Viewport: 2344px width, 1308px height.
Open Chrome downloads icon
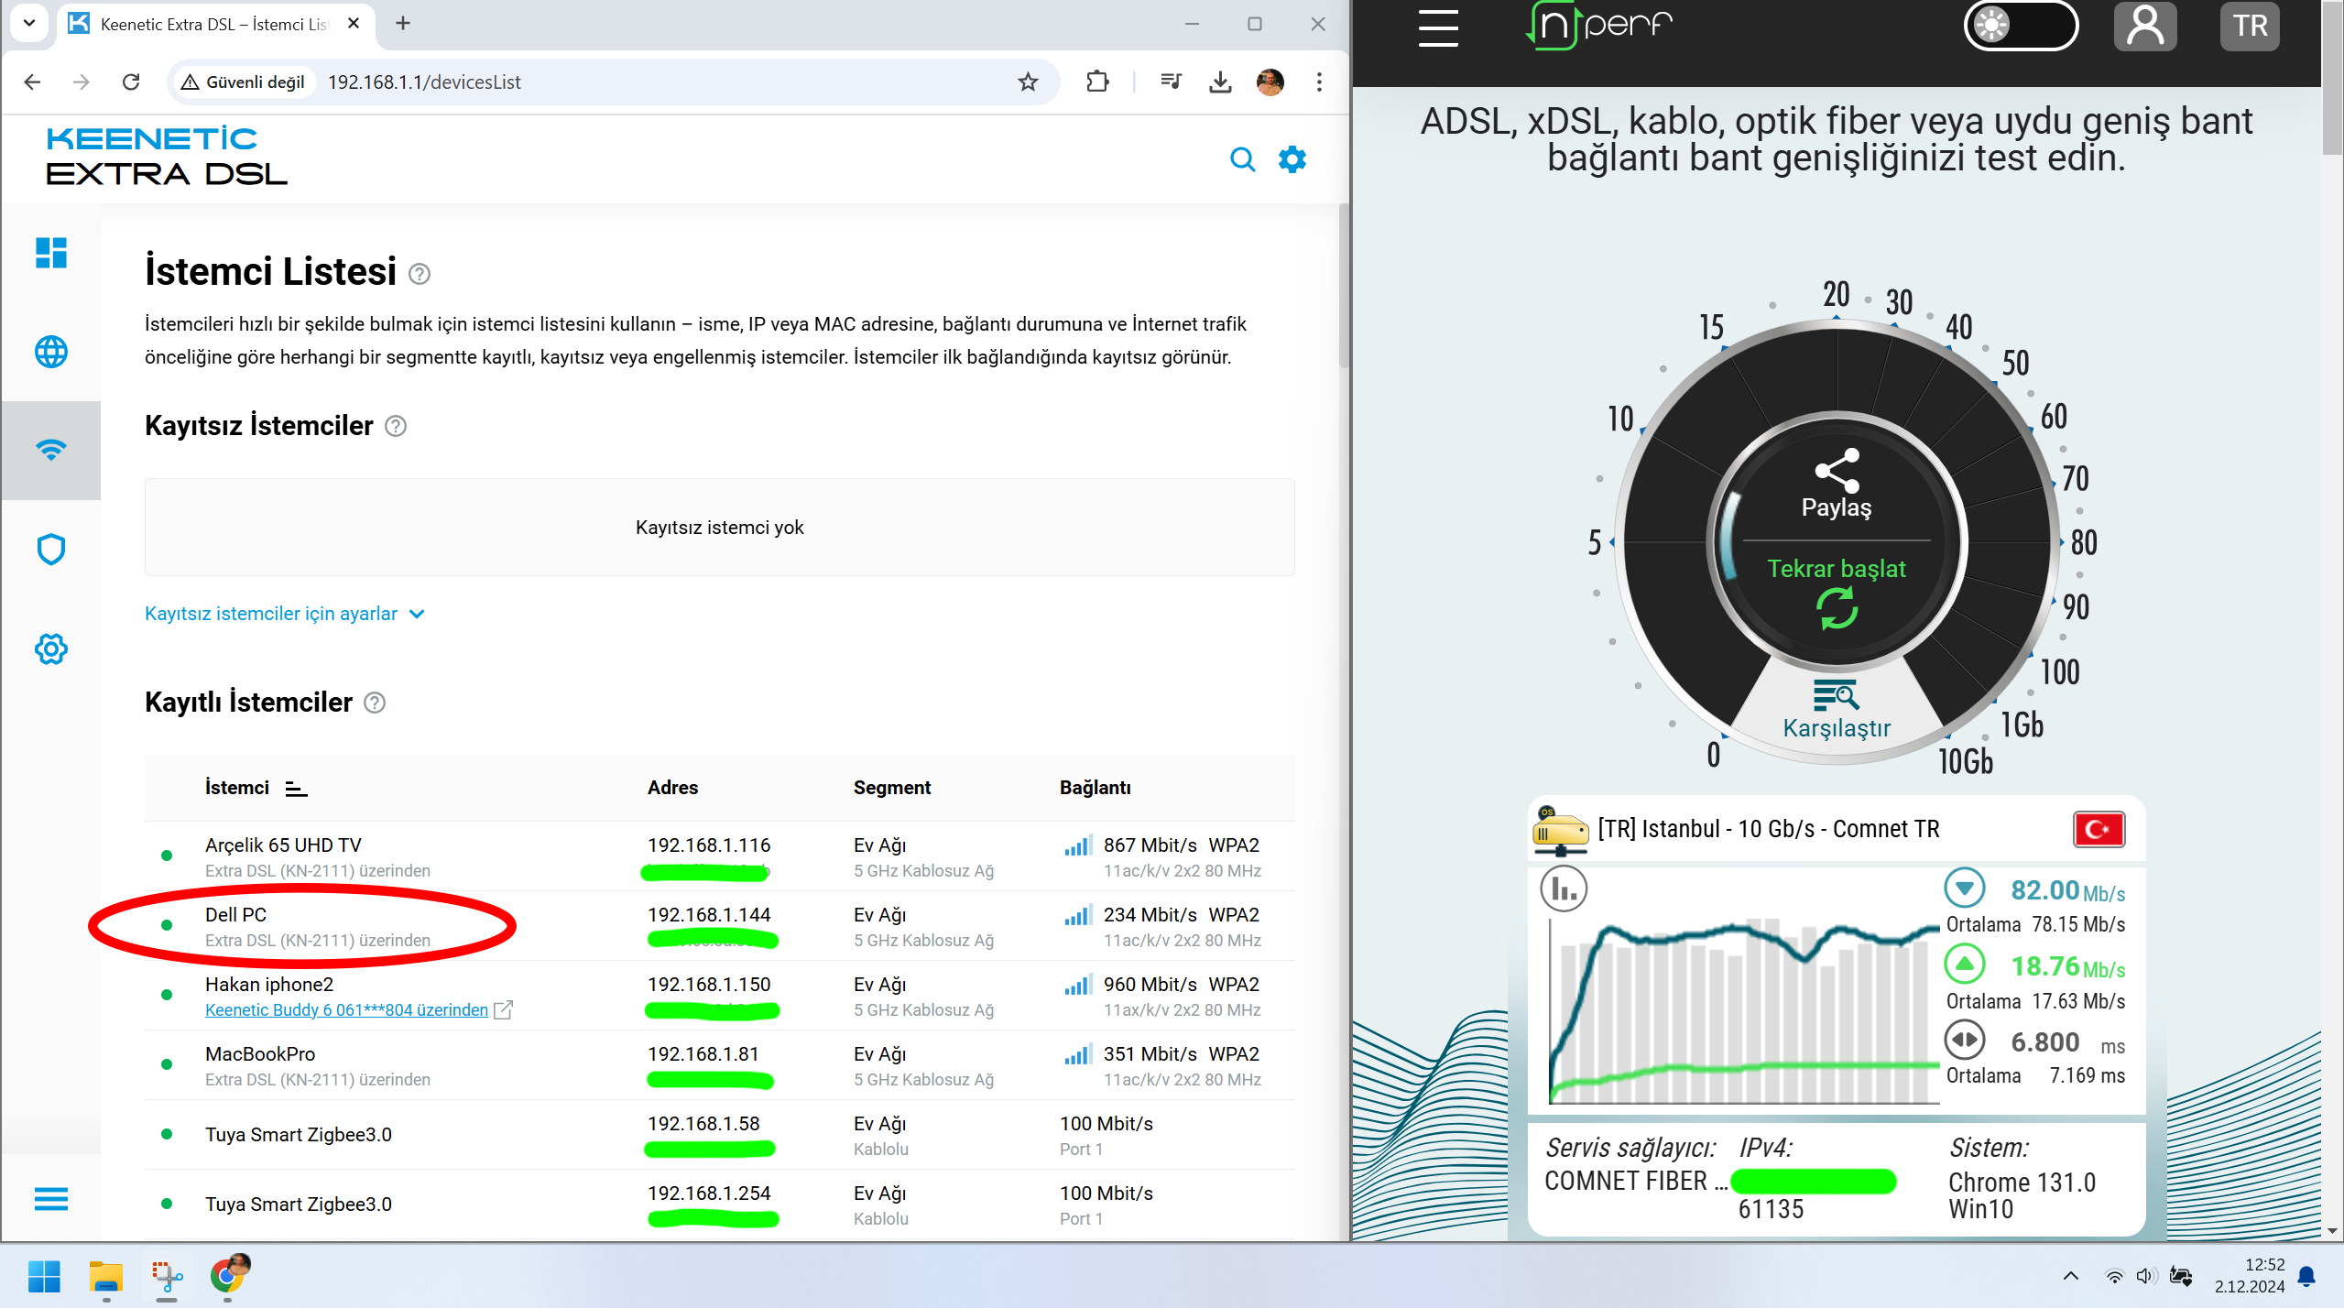click(1220, 82)
